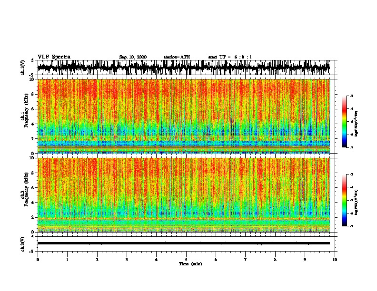Screen dimensions: 377x291
Task: Click the "1" tick label on the time axis
Action: click(x=67, y=260)
